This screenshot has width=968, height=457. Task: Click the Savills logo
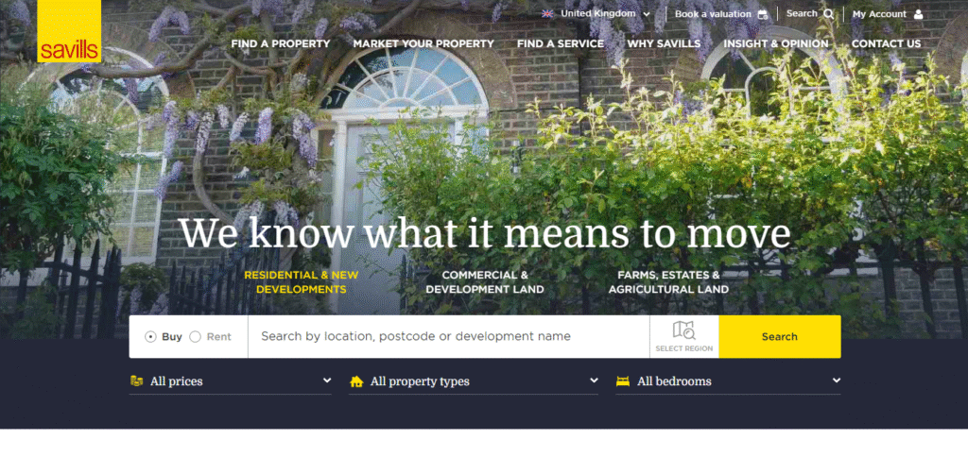tap(69, 31)
